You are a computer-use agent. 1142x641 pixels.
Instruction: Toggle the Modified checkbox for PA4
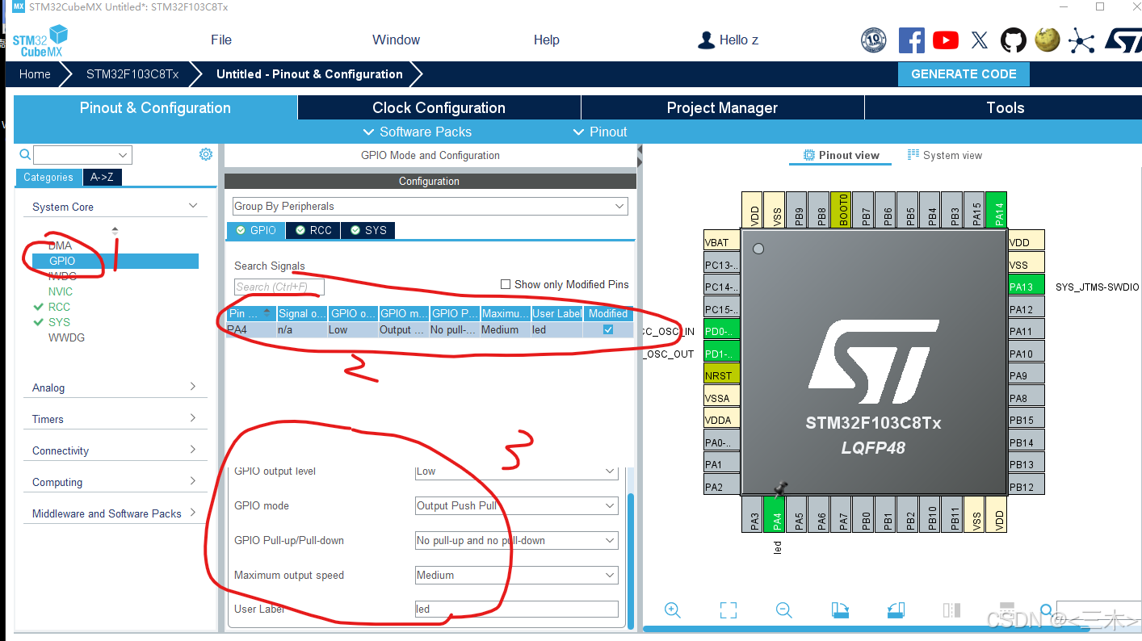pos(608,329)
